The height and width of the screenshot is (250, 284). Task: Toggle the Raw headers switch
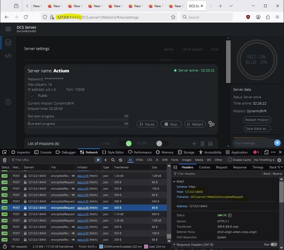[274, 244]
